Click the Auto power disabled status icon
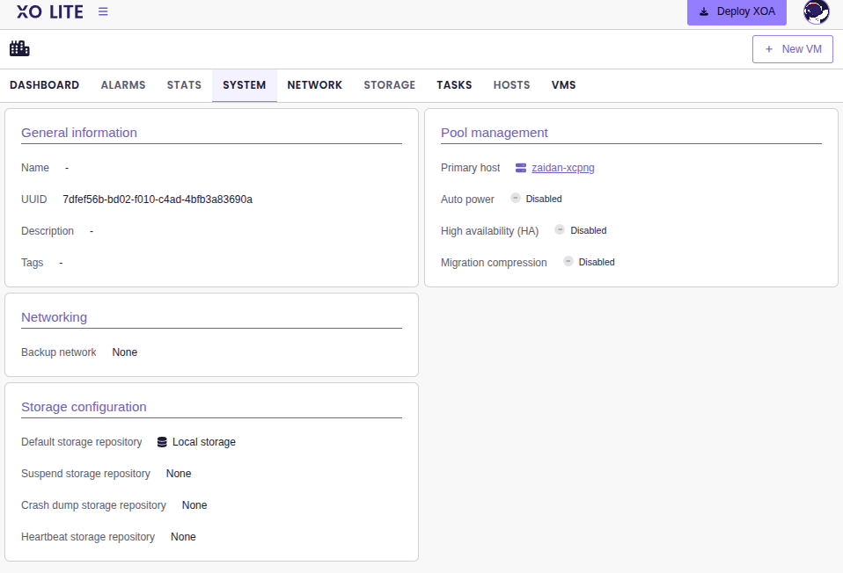The image size is (843, 573). [x=515, y=198]
